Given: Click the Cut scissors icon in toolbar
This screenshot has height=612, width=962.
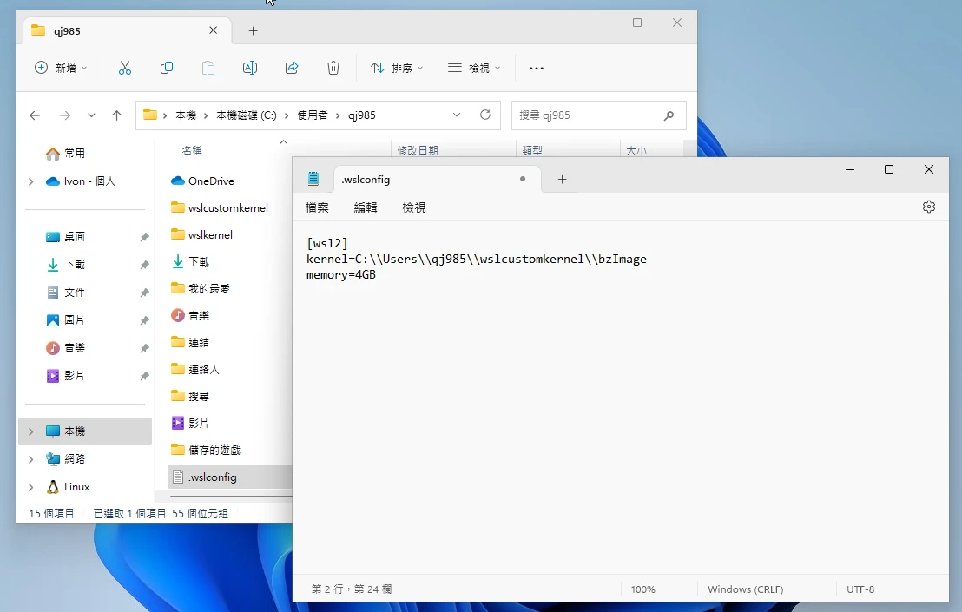Looking at the screenshot, I should tap(124, 68).
